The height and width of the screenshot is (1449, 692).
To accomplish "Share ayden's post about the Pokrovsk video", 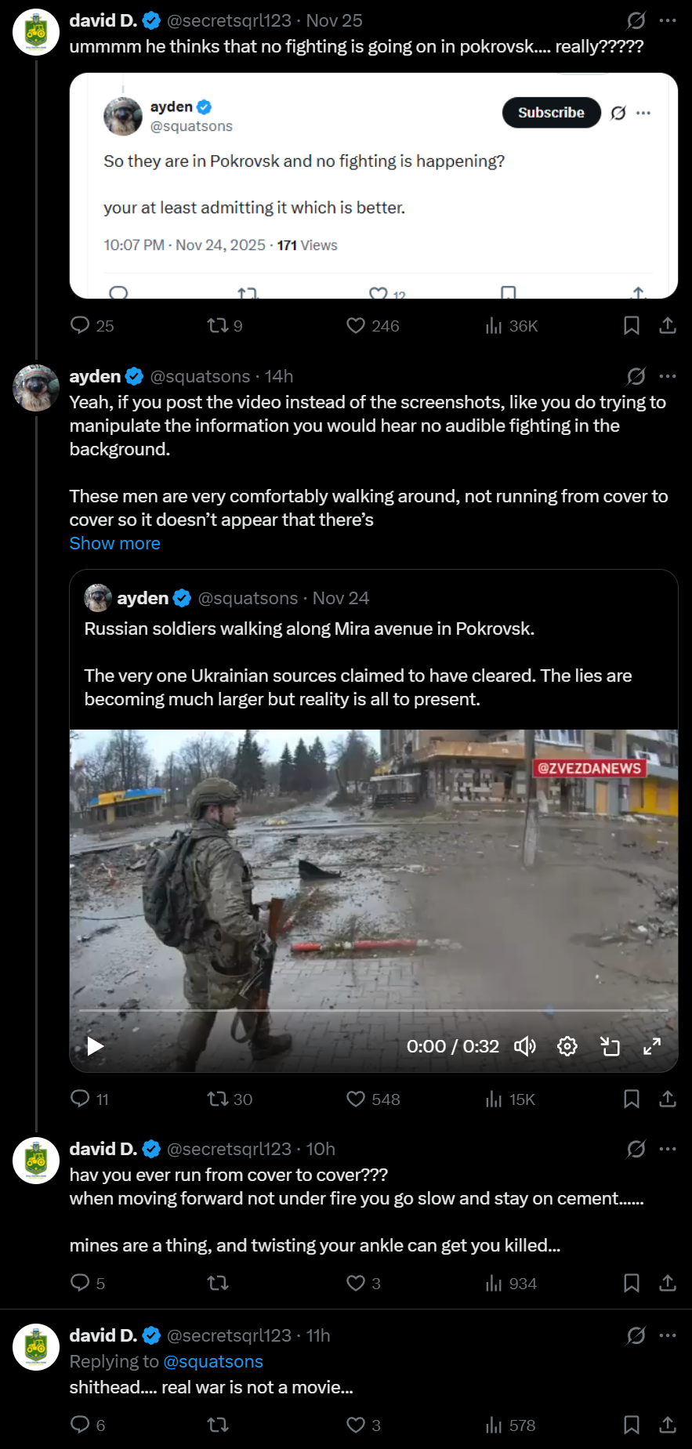I will [x=668, y=1099].
